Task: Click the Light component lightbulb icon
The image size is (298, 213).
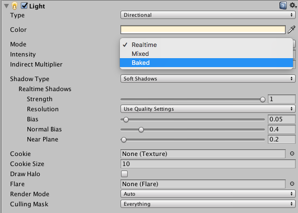Action: point(15,6)
